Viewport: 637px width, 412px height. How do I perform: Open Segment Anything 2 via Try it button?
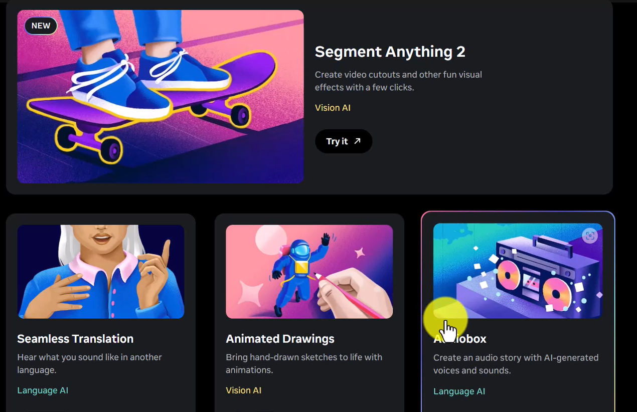[344, 141]
